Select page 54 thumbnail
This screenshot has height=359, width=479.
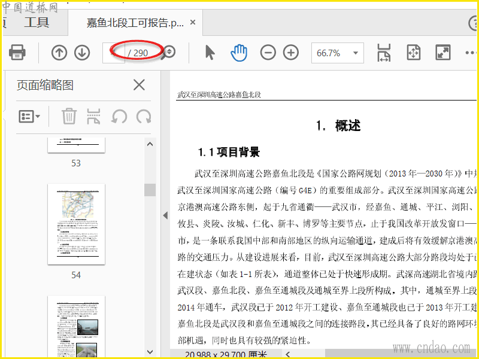pyautogui.click(x=77, y=224)
